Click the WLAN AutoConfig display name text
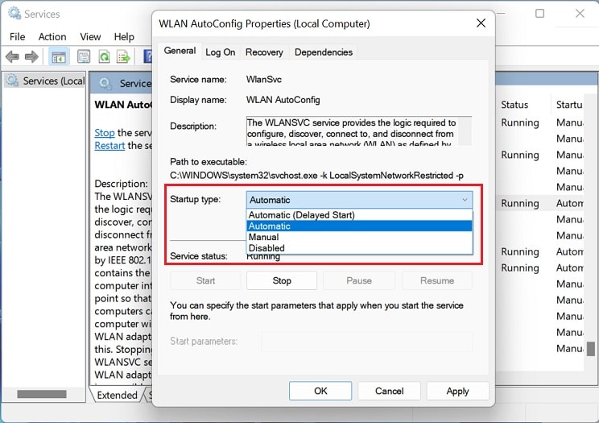Image resolution: width=599 pixels, height=423 pixels. coord(283,100)
